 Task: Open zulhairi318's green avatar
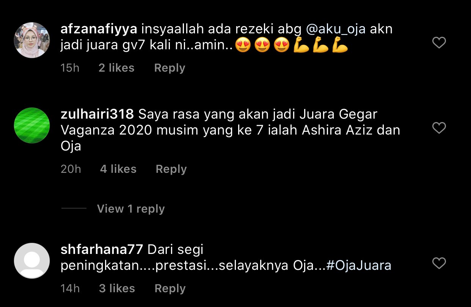tap(32, 125)
